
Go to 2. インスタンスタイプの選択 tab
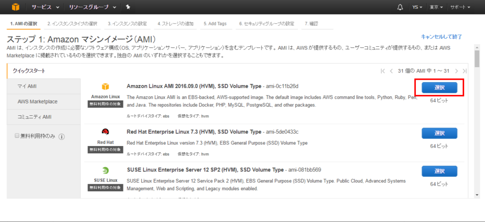click(72, 24)
